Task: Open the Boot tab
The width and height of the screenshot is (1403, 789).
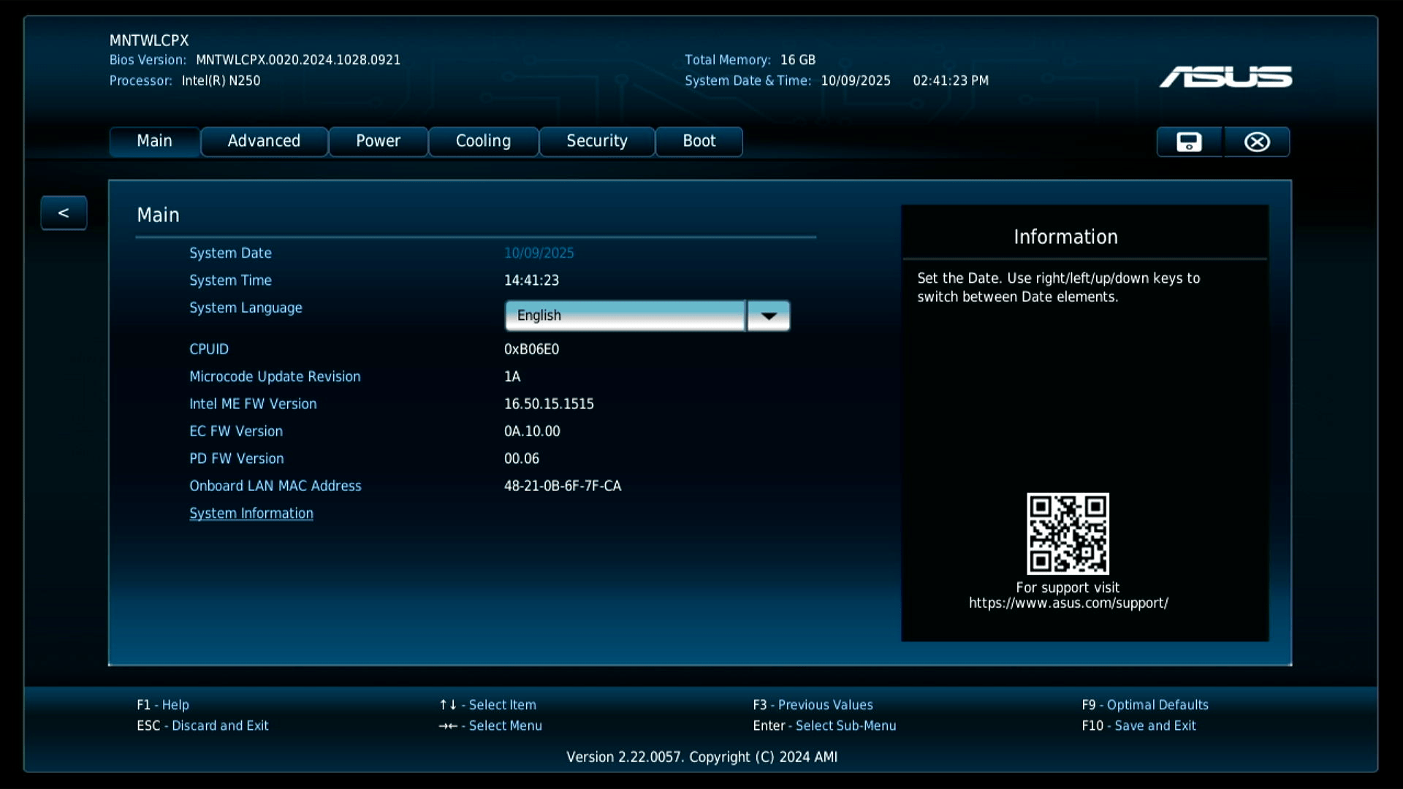Action: point(699,141)
